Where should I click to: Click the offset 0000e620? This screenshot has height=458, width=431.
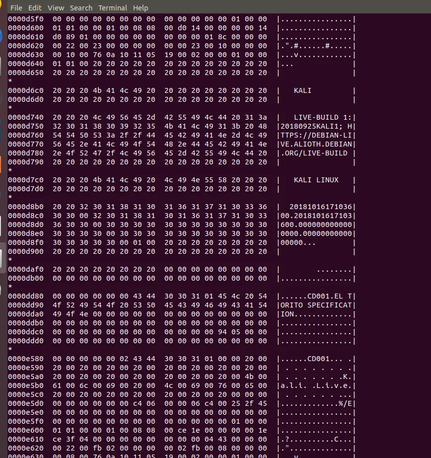coord(26,449)
